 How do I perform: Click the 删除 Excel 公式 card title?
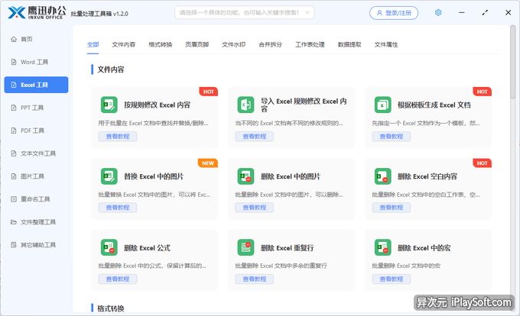pyautogui.click(x=148, y=248)
